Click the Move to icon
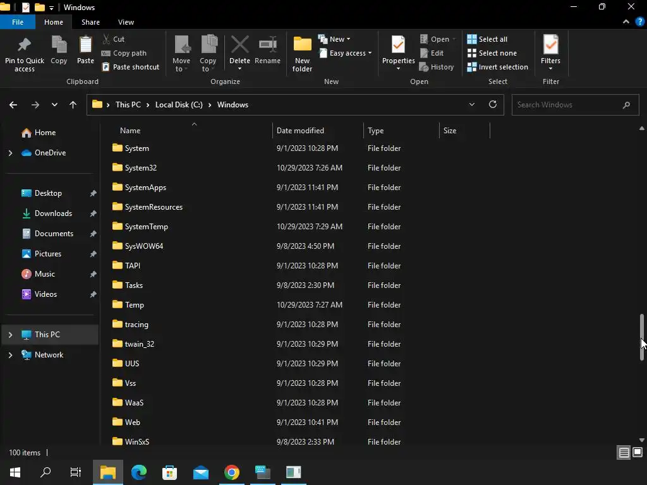The width and height of the screenshot is (647, 485). [x=182, y=45]
